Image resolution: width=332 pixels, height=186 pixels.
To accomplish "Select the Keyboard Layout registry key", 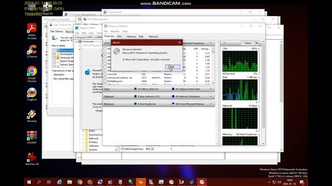I will tap(95, 134).
